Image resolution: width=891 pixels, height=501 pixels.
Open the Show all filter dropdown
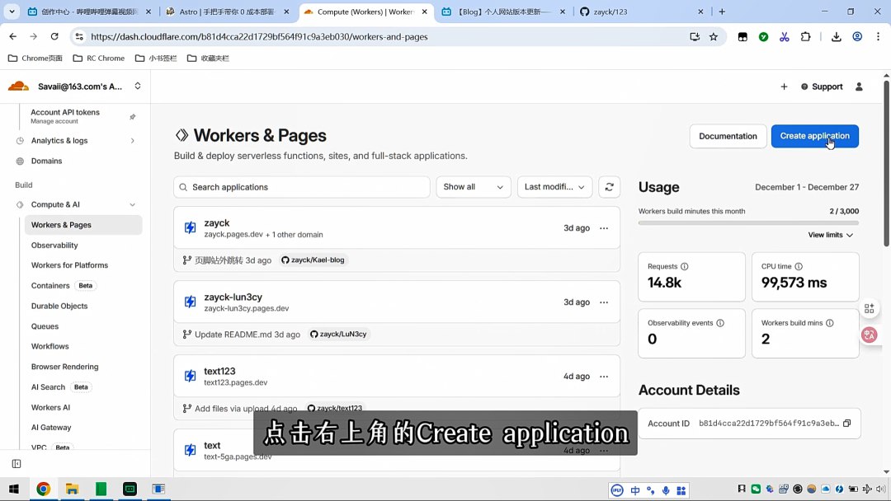coord(473,187)
